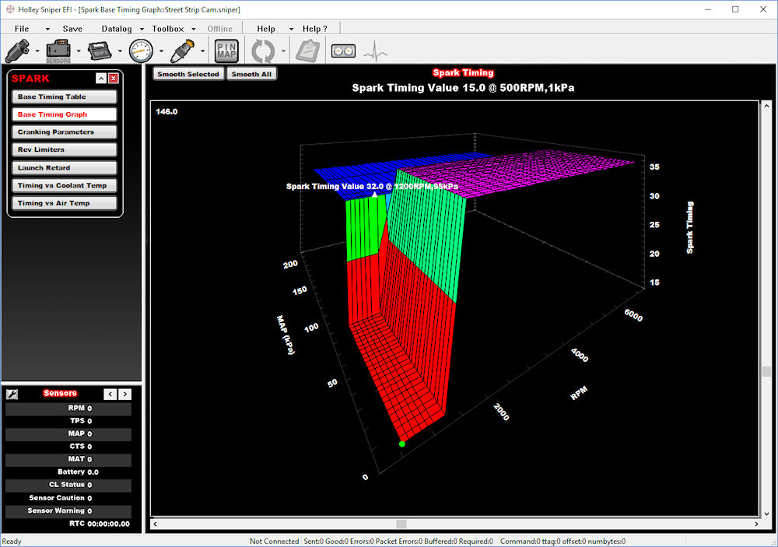
Task: Open the Toolbox menu
Action: pyautogui.click(x=168, y=29)
